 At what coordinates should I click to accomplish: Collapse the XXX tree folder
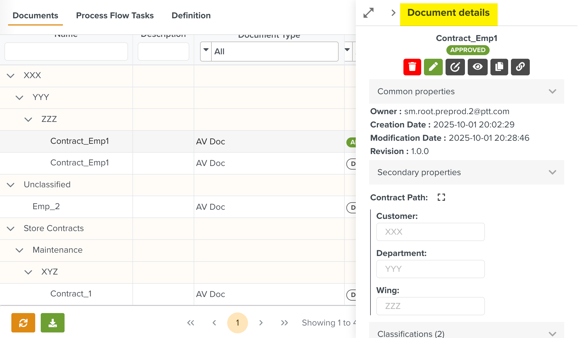coord(11,76)
